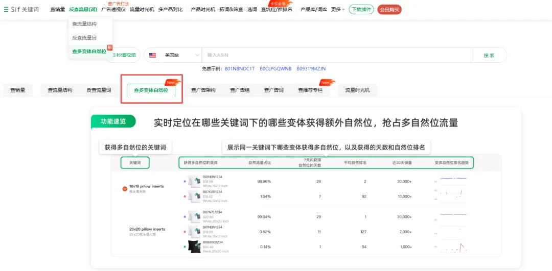Expand the 美国站 marketplace dropdown
Viewport: 552px width, 271px height.
pos(174,55)
